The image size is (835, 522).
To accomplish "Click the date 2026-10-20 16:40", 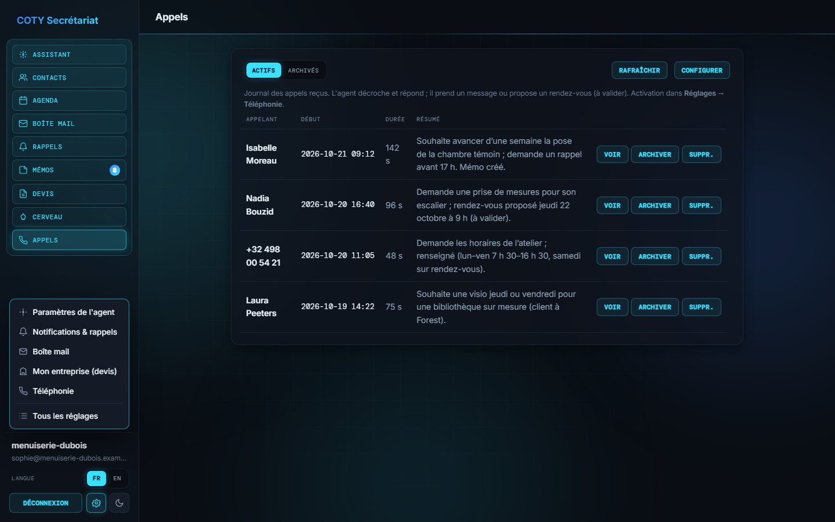I will (x=337, y=205).
